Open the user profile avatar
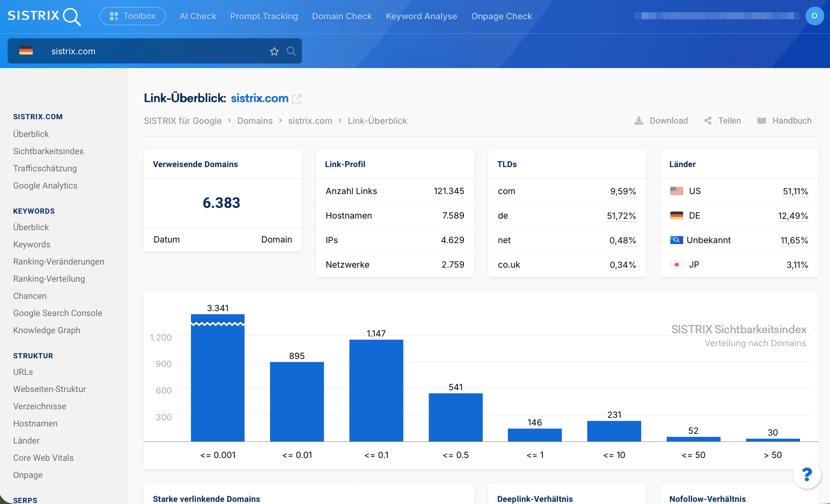Screen dimensions: 830x504 (x=814, y=16)
